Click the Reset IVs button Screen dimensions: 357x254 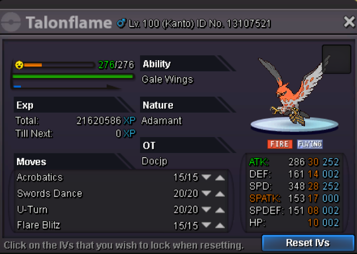coord(308,243)
